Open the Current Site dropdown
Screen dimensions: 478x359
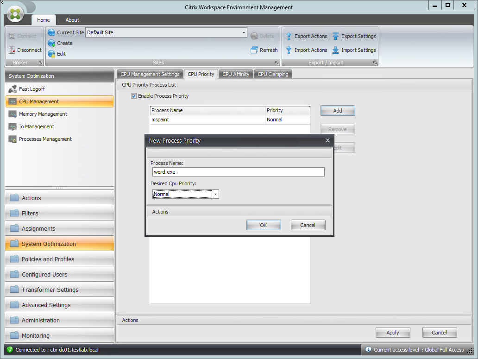coord(244,32)
